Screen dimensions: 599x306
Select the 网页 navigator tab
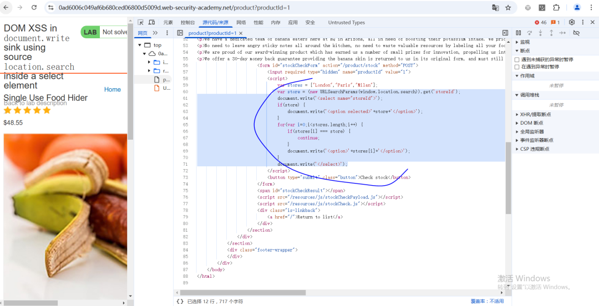pos(143,33)
